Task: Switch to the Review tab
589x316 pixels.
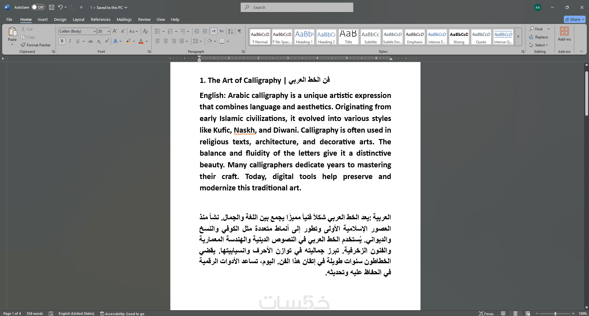Action: coord(144,19)
